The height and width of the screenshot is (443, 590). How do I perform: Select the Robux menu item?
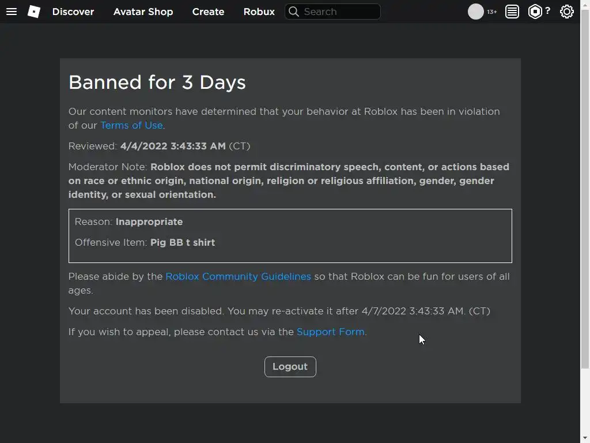[259, 12]
